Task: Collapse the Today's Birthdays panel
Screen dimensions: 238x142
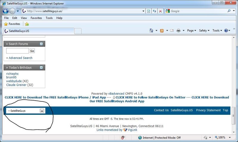Action: (x=41, y=68)
